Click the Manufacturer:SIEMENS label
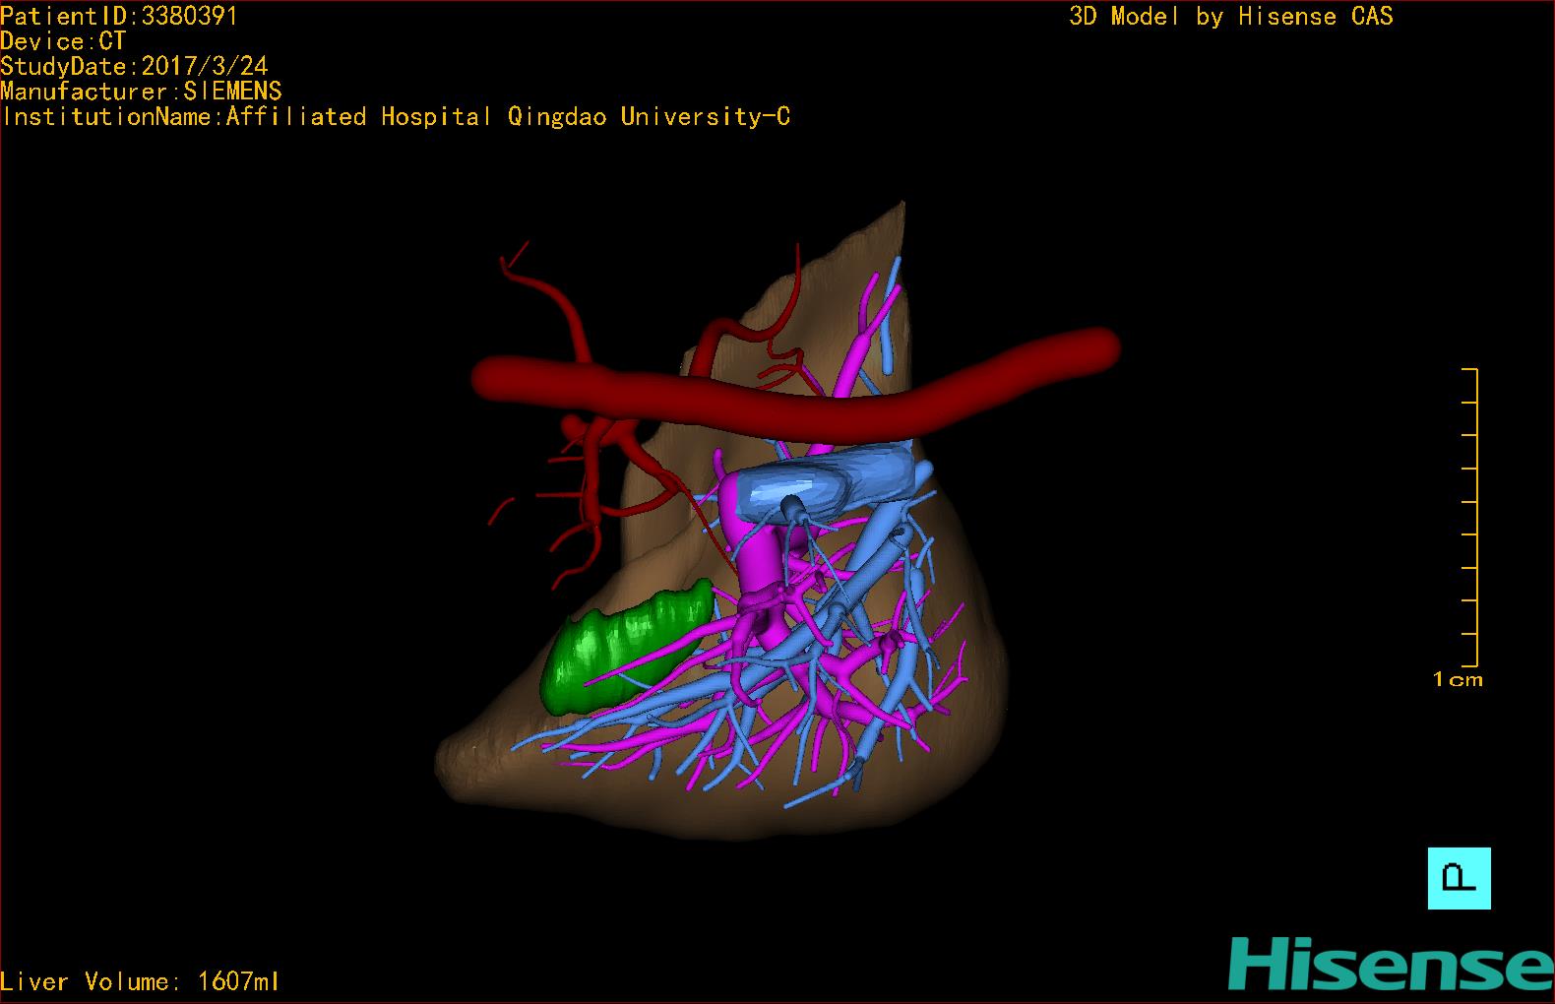This screenshot has width=1555, height=1004. pos(141,92)
